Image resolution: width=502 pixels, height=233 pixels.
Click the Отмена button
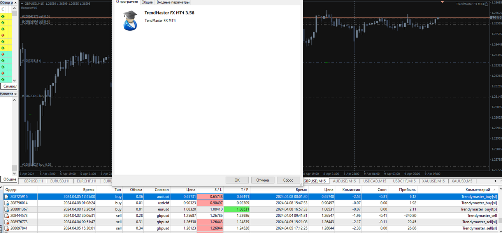click(x=263, y=180)
